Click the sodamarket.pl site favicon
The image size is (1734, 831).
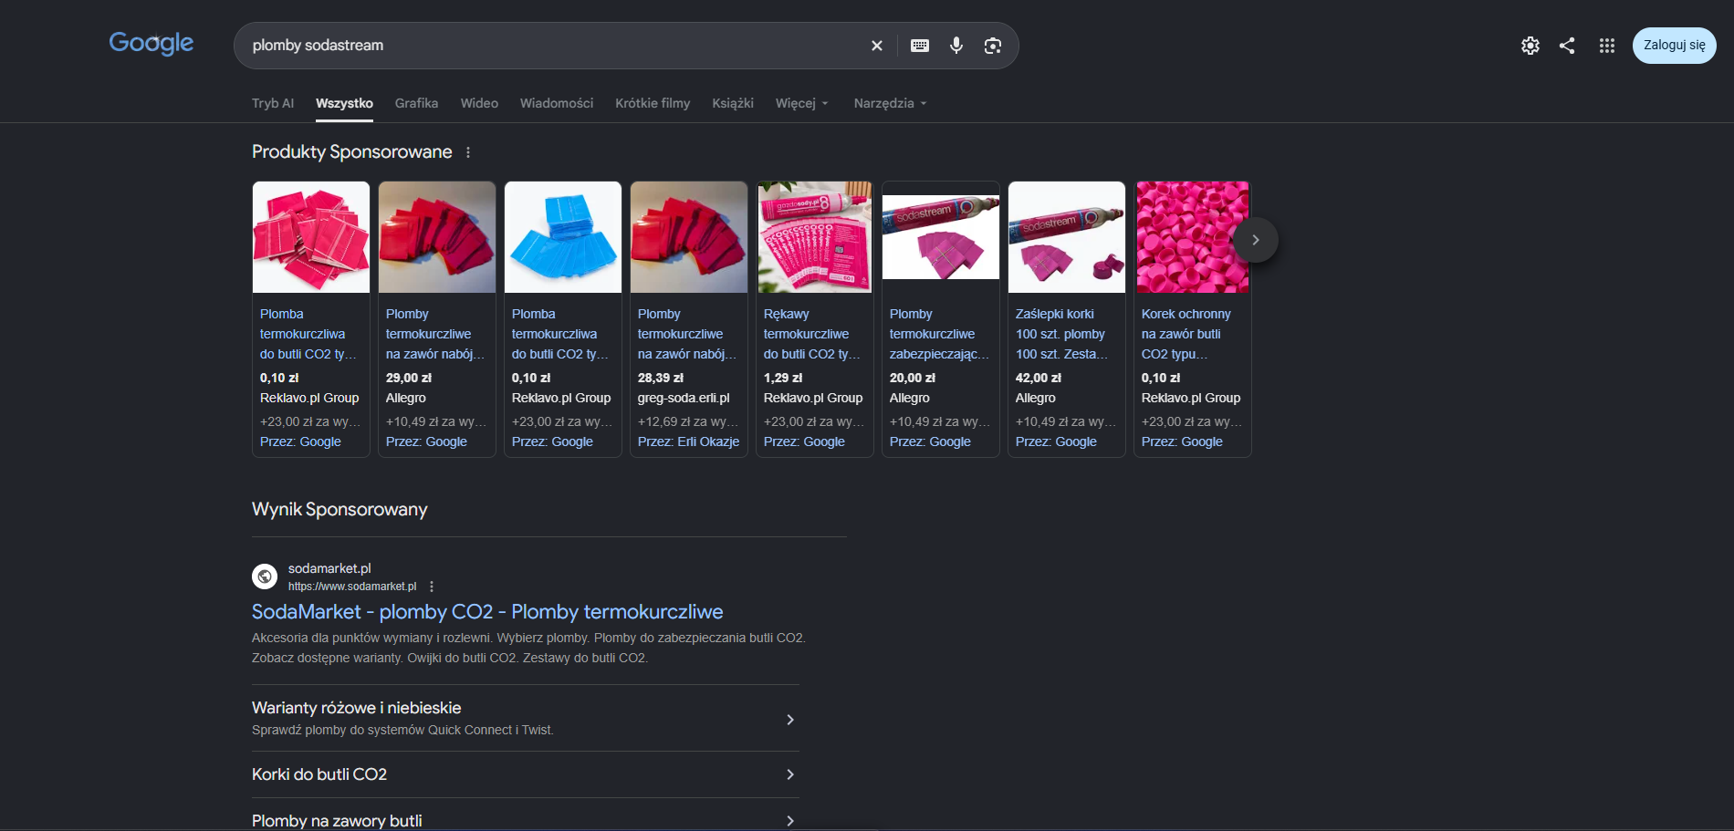265,577
